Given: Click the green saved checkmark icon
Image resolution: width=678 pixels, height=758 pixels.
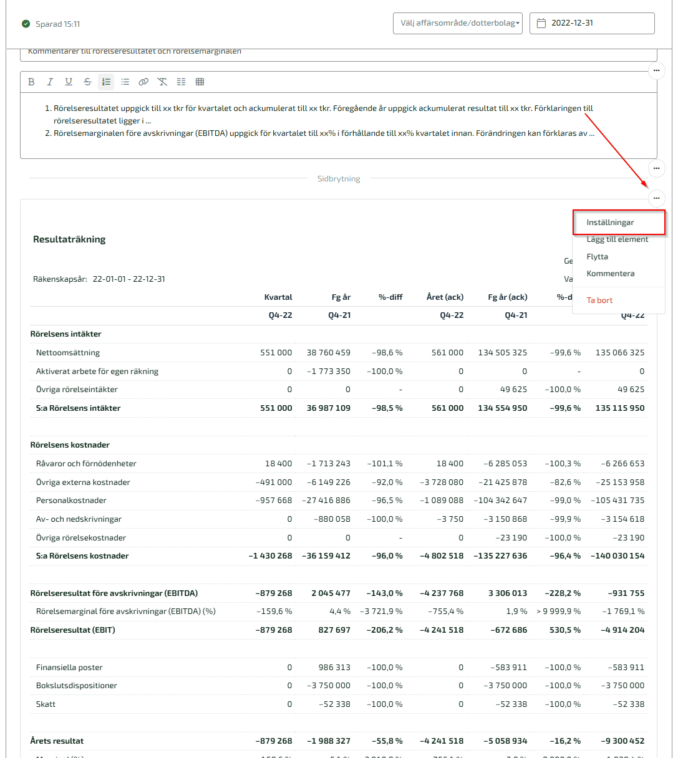Looking at the screenshot, I should (x=26, y=24).
